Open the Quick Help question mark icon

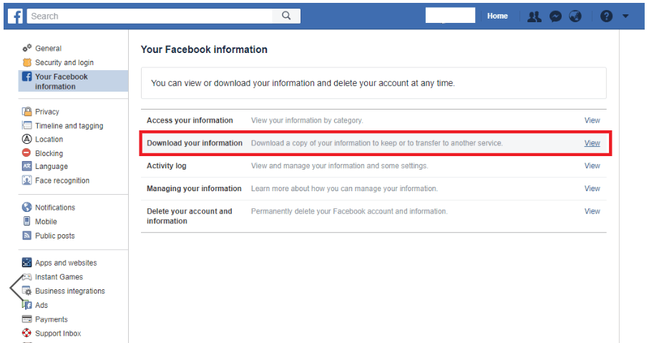[x=606, y=16]
